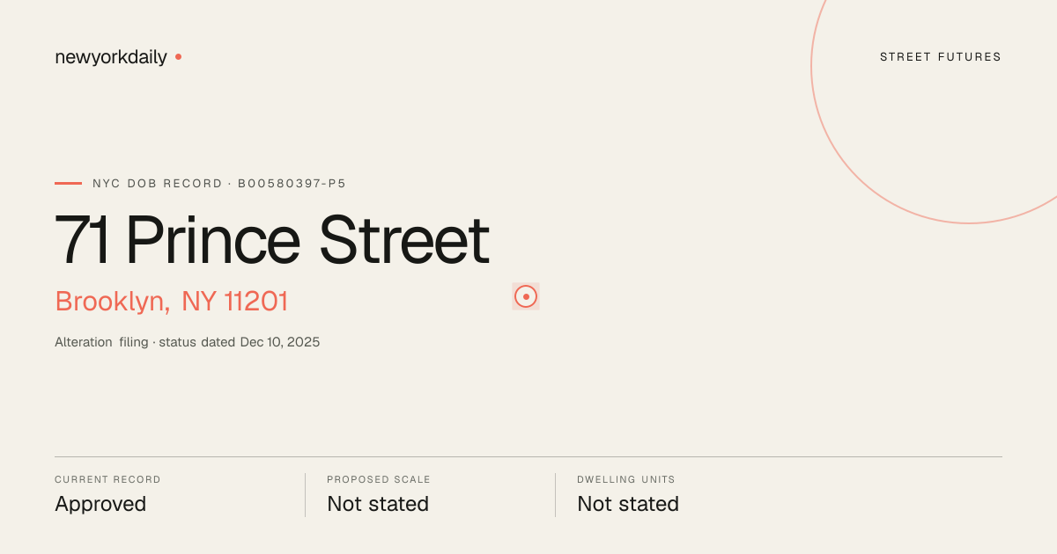Click the orange dash before NYC DOB RECORD
The width and height of the screenshot is (1057, 554).
click(x=68, y=183)
